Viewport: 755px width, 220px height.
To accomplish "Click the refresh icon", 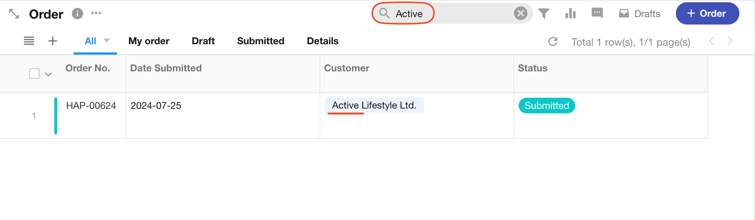I will (x=553, y=42).
